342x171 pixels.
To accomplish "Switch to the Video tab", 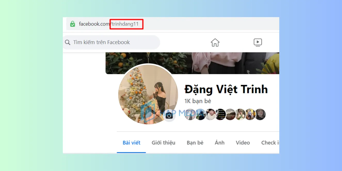I will click(x=243, y=143).
